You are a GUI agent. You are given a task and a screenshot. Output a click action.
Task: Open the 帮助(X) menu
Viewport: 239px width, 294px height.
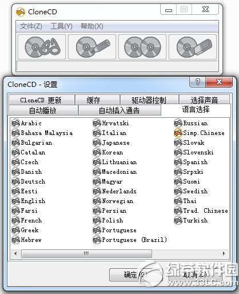[x=92, y=26]
